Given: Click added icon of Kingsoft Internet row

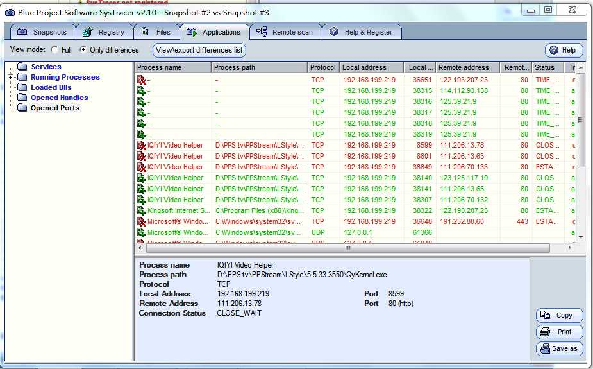Looking at the screenshot, I should pyautogui.click(x=142, y=210).
